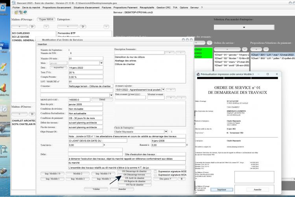Select order '1Charl * 04 * avril' row

coord(232,65)
